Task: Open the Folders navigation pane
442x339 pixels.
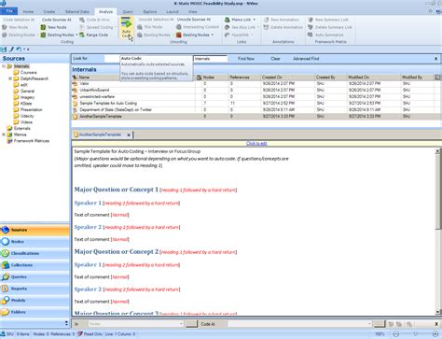Action: (x=35, y=312)
